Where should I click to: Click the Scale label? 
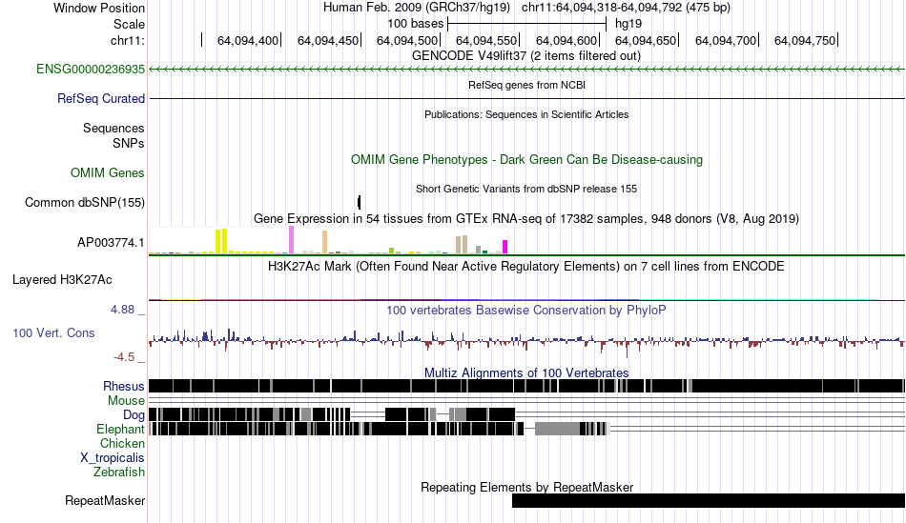pos(129,24)
